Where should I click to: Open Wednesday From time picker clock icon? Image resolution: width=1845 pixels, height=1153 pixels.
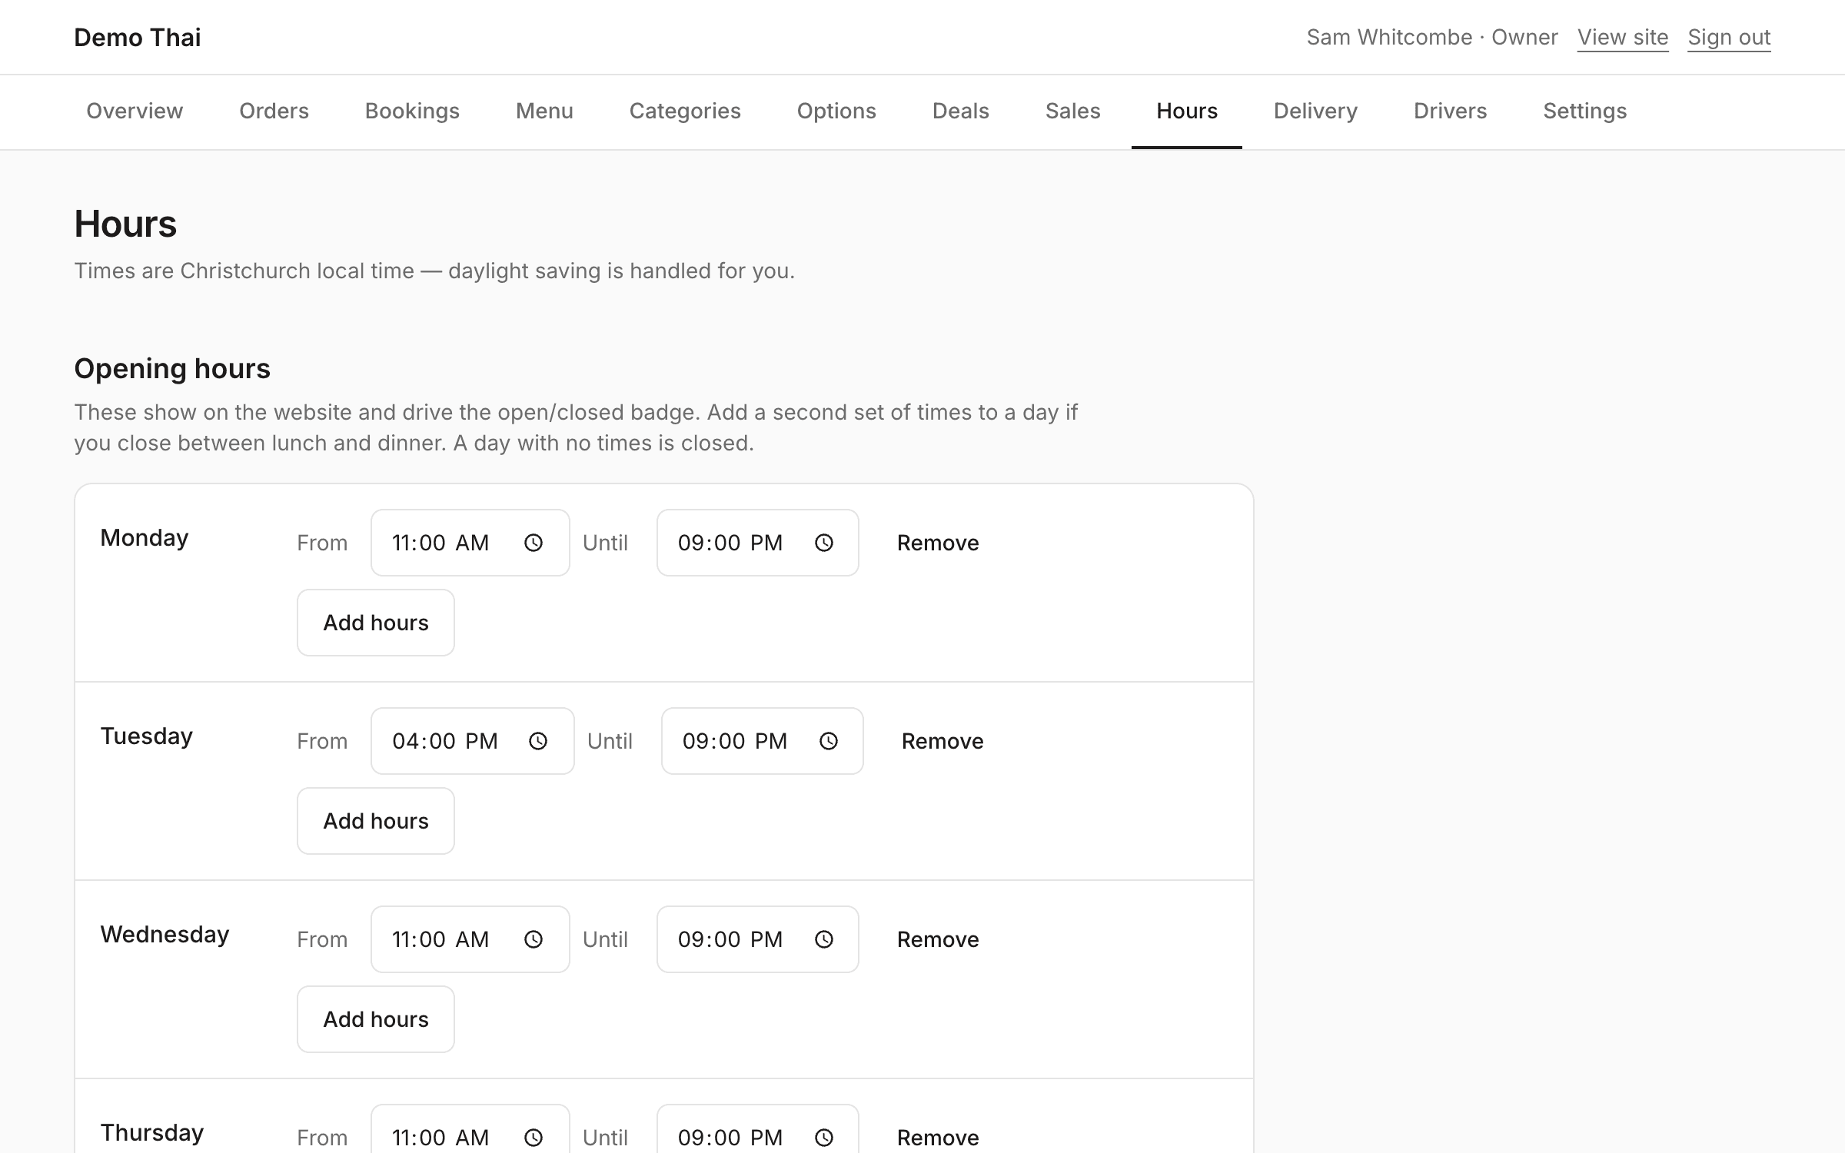pyautogui.click(x=534, y=939)
